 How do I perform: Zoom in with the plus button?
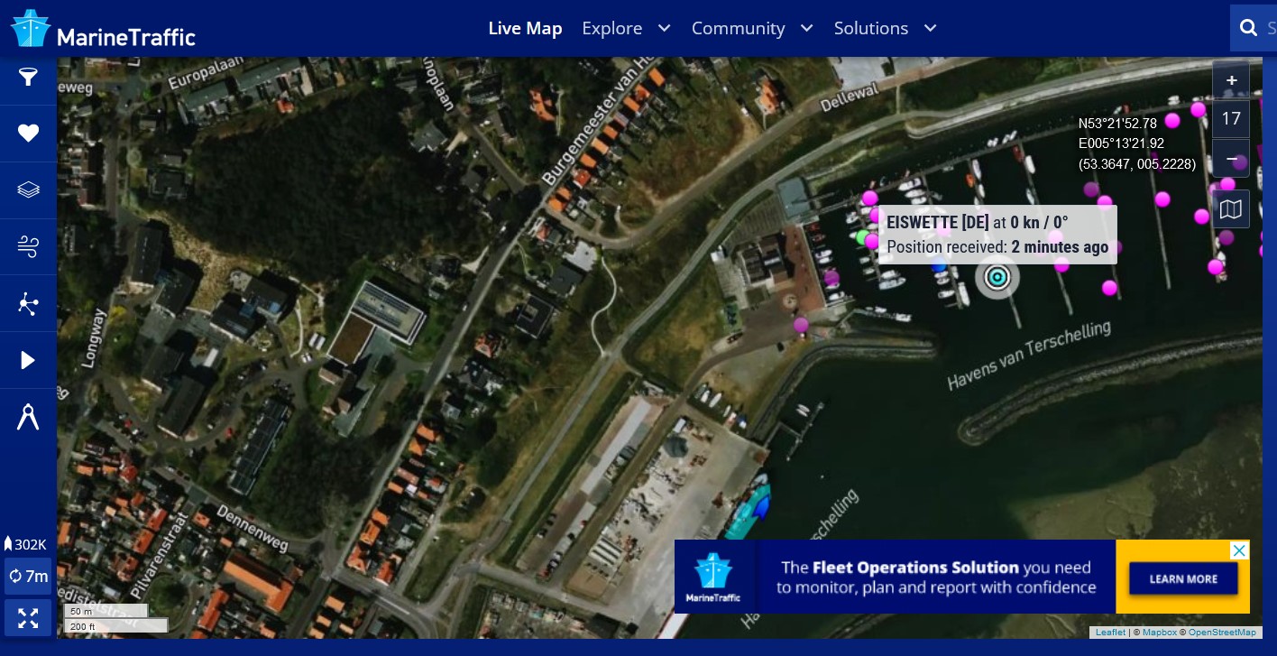click(x=1231, y=80)
